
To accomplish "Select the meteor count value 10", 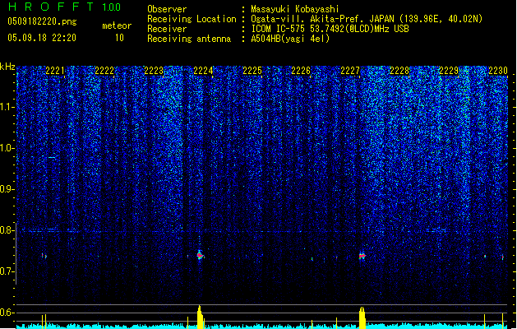I will (x=119, y=38).
